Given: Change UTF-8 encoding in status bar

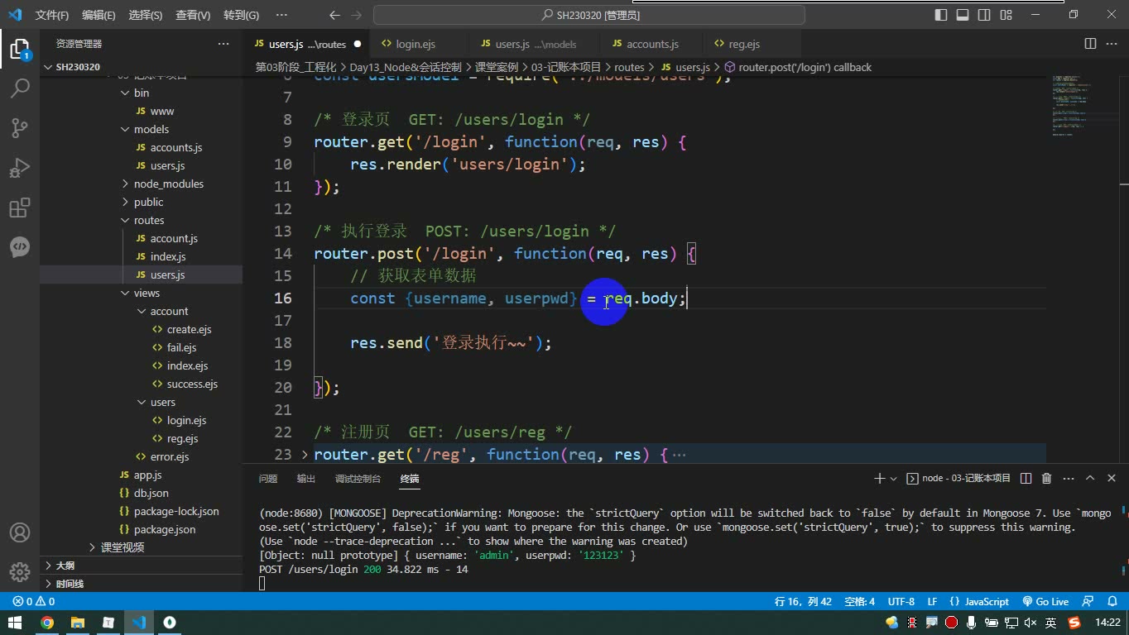Looking at the screenshot, I should 901,601.
